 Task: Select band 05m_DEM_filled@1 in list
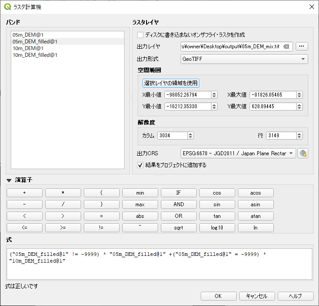tap(68, 42)
